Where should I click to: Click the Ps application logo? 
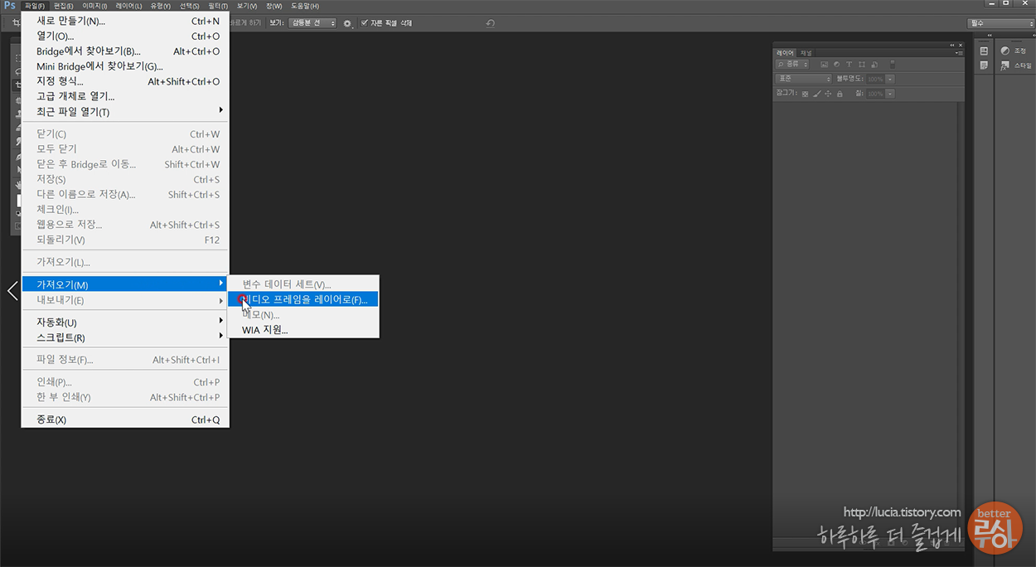click(9, 6)
